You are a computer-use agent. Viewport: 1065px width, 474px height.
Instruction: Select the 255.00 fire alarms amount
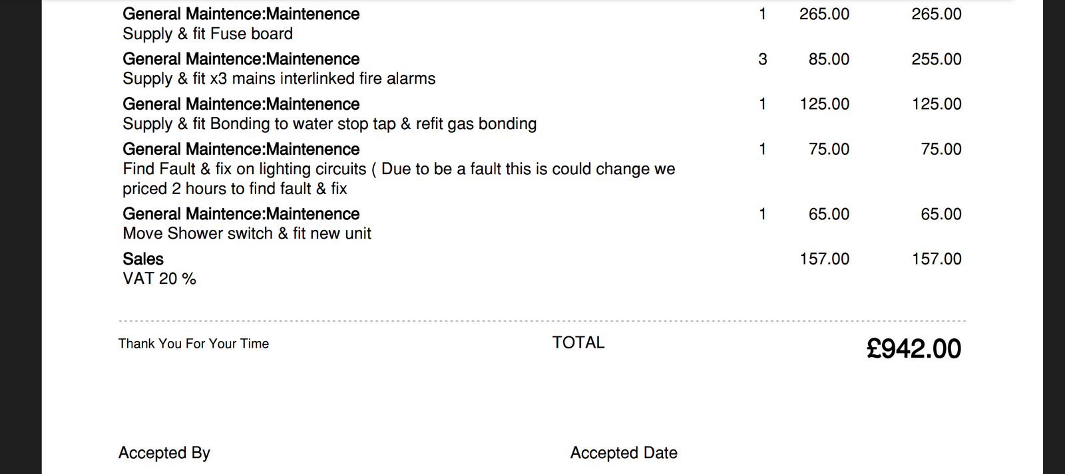936,59
